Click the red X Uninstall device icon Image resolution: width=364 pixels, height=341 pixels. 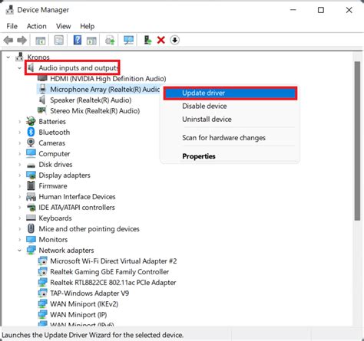coord(161,40)
